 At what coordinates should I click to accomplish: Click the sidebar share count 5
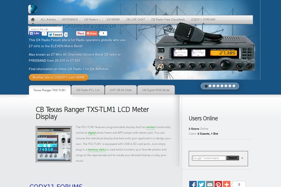click(239, 184)
